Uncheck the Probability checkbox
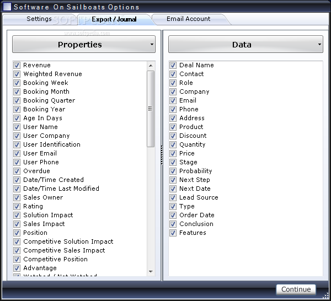 [x=173, y=171]
